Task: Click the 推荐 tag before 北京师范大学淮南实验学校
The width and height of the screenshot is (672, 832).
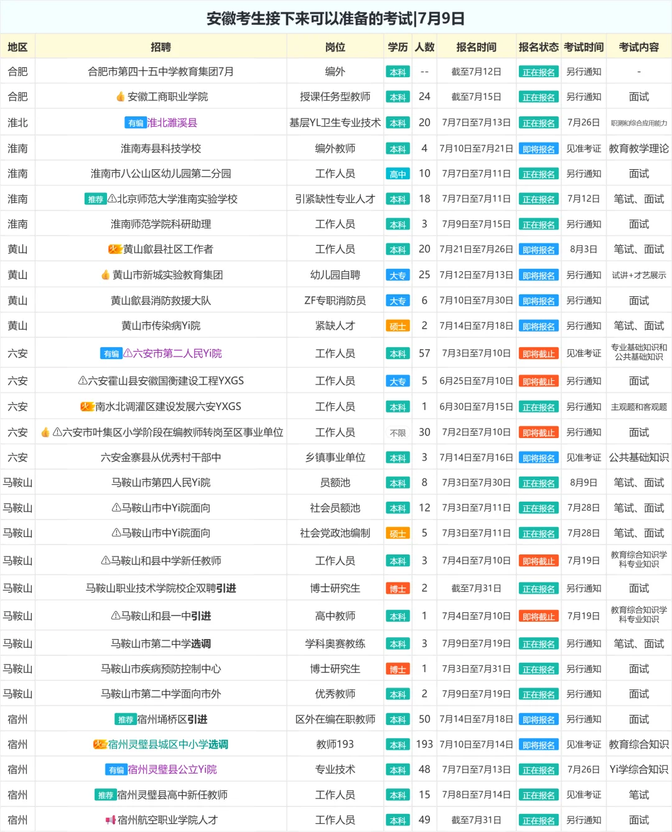Action: pyautogui.click(x=95, y=199)
